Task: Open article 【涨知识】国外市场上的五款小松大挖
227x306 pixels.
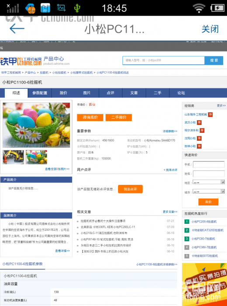Action: click(105, 251)
